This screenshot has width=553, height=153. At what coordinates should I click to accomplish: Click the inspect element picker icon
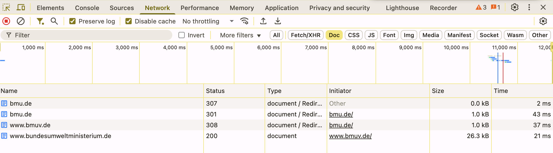6,7
